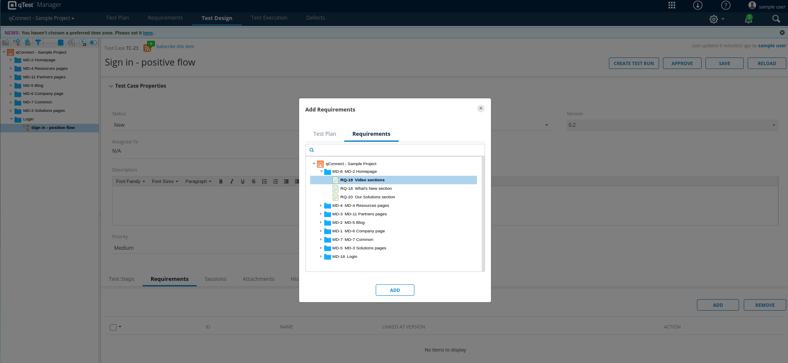Screen dimensions: 788x363
Task: Open the recycle bin icon in tree toolbar
Action: [x=27, y=43]
